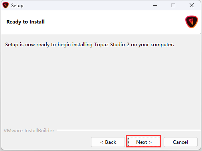202x151 pixels.
Task: Cancel the Topaz Studio 2 installation
Action: click(x=180, y=142)
